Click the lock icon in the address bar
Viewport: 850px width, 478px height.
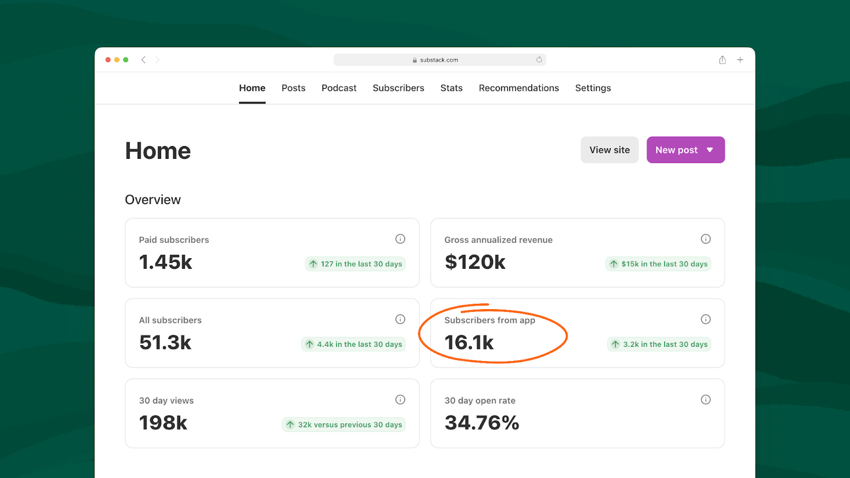[x=415, y=60]
